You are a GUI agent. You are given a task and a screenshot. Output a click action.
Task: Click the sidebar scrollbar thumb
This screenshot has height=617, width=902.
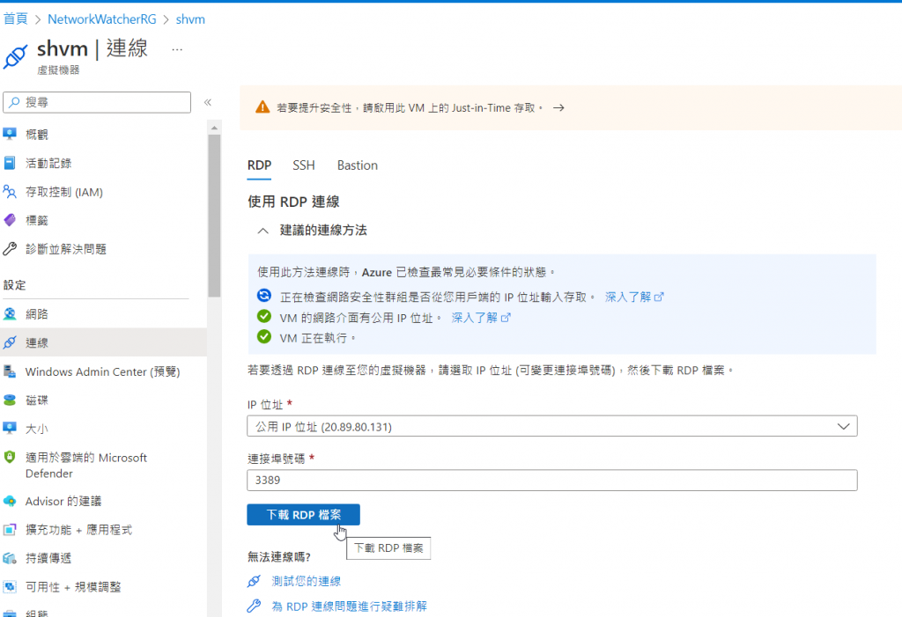(214, 216)
